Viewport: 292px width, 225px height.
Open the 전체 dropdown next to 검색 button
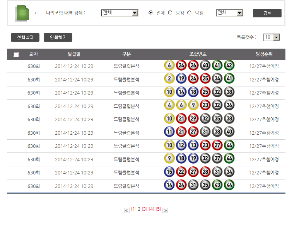tap(229, 13)
